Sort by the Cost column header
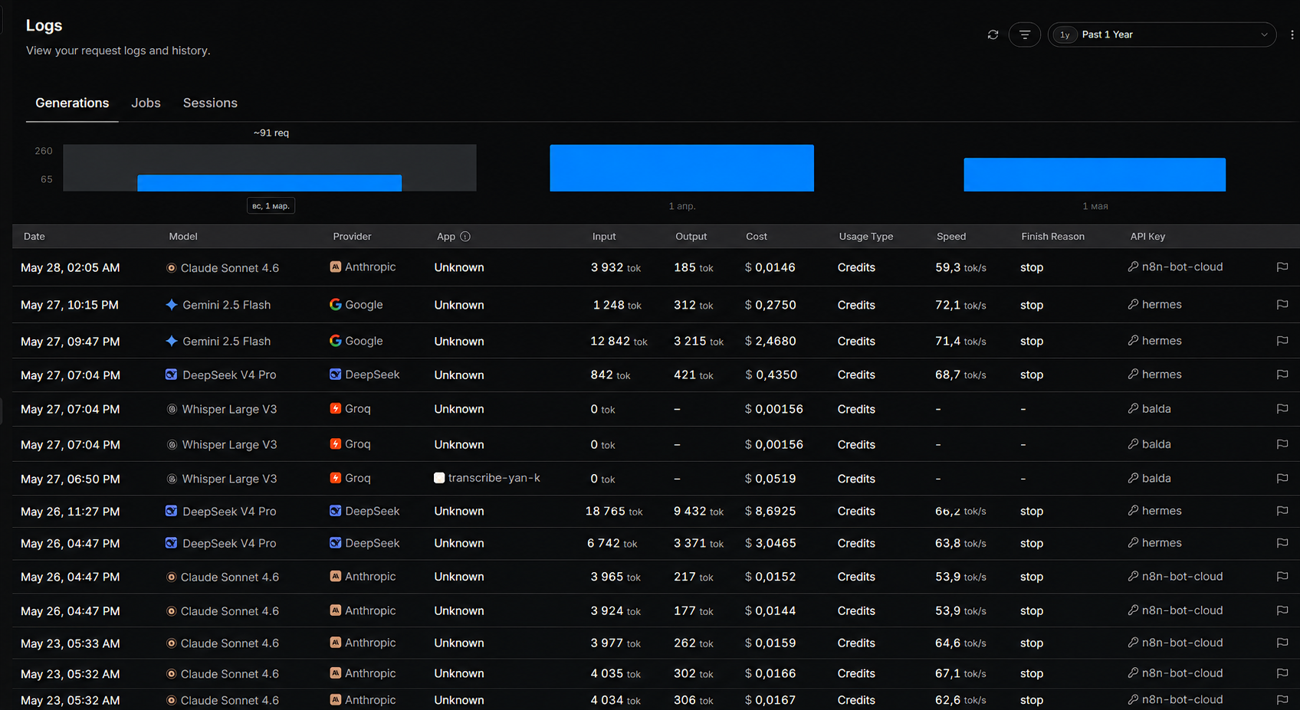1300x710 pixels. coord(757,237)
